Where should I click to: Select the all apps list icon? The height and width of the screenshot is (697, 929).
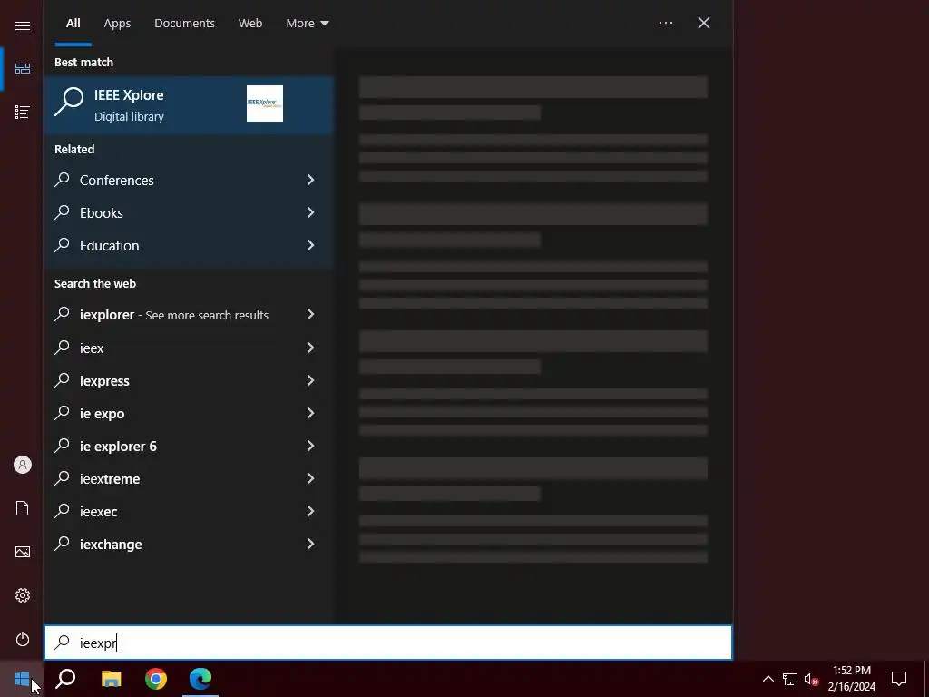coord(23,112)
